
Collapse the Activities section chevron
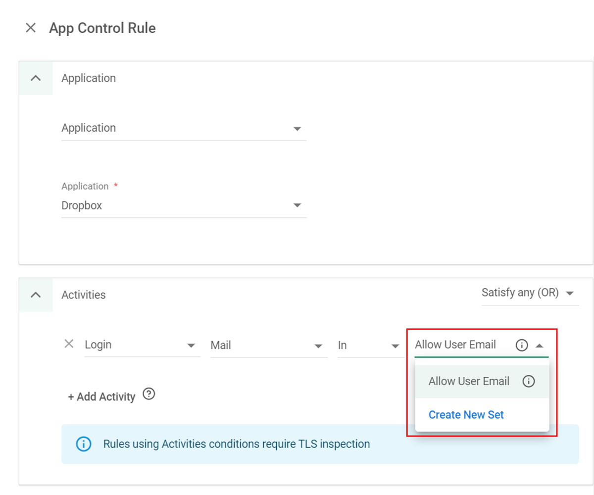(36, 295)
